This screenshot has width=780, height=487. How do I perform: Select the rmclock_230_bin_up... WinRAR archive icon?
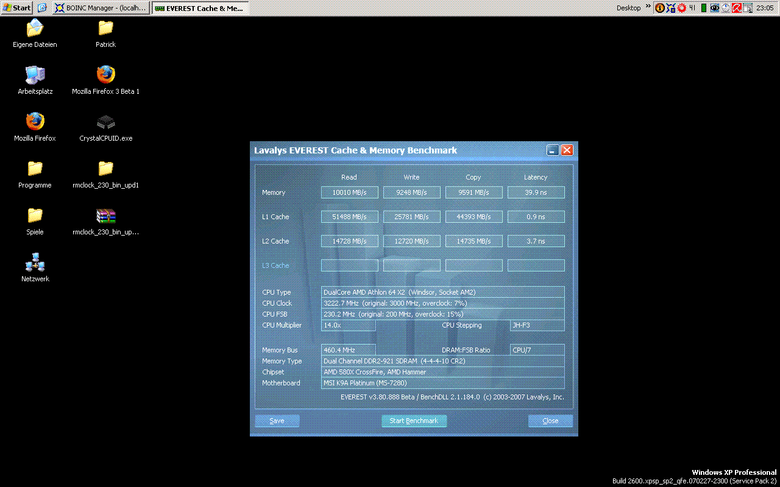coord(105,215)
